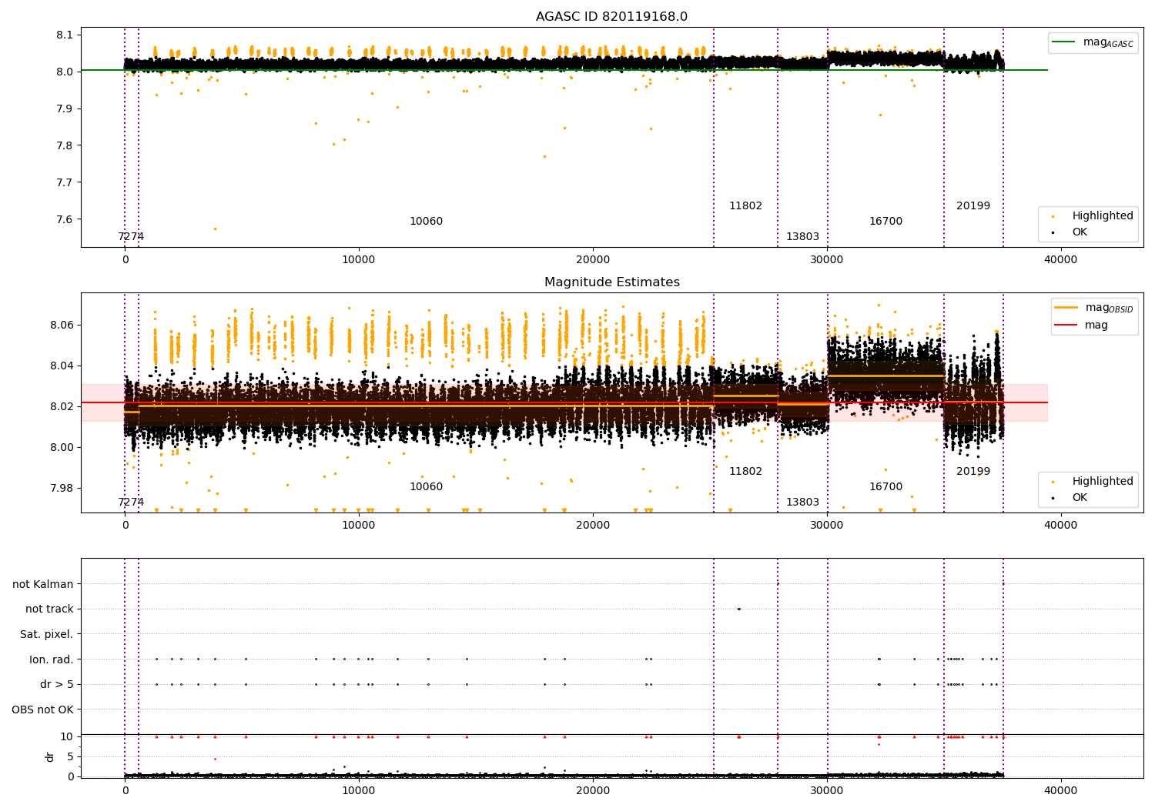Click the 'not track' row label
The width and height of the screenshot is (1155, 808).
tap(49, 609)
